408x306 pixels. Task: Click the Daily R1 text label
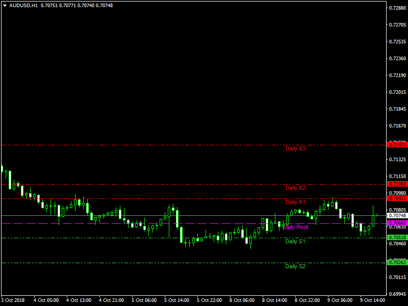coord(295,202)
